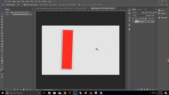Image resolution: width=169 pixels, height=95 pixels.
Task: Create new action set folder
Action: [x=24, y=89]
